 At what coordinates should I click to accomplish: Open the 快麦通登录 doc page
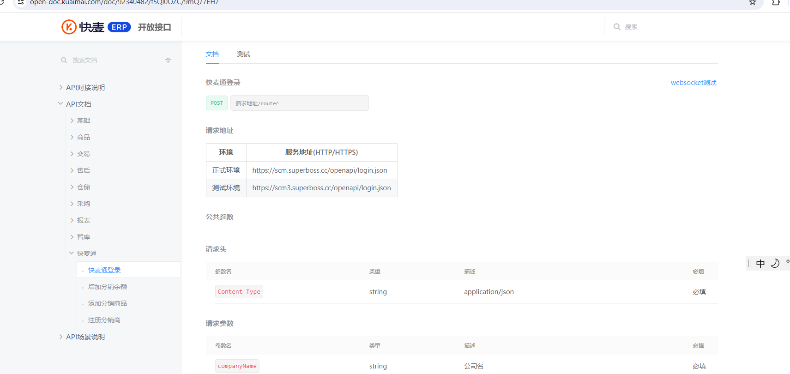click(x=104, y=270)
